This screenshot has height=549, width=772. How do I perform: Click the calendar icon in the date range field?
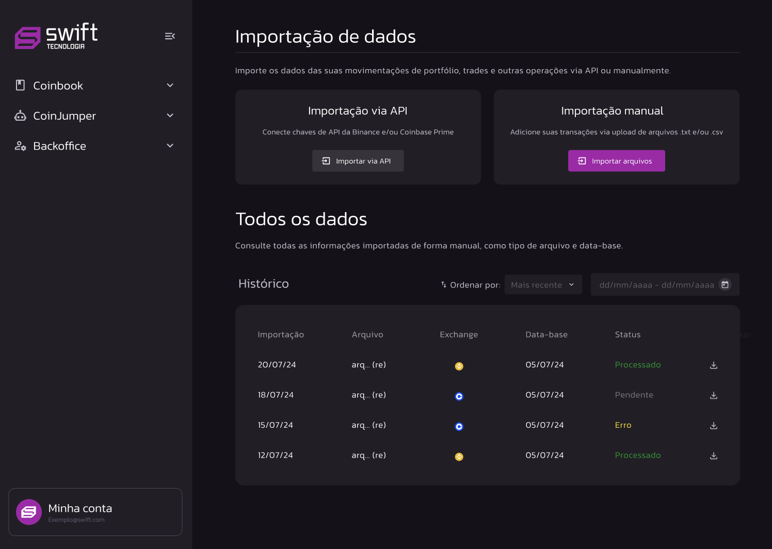pyautogui.click(x=725, y=284)
